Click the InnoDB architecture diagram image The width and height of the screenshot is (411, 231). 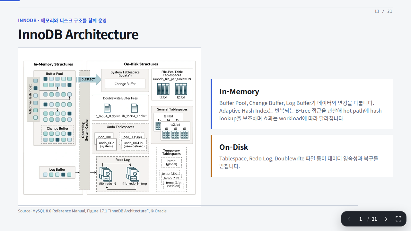tap(109, 128)
